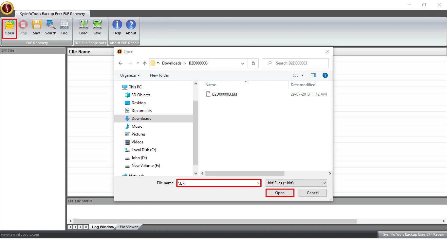Click the B2D000003 breadcrumb in address bar
The image size is (447, 239).
[x=198, y=63]
